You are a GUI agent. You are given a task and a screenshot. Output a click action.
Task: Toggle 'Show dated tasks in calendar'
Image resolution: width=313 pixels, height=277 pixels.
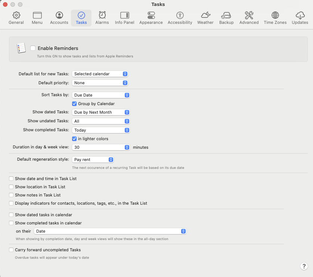coord(11,215)
